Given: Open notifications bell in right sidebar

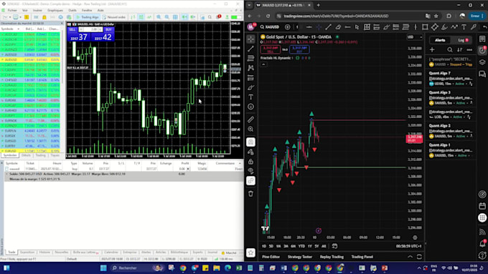Looking at the screenshot, I should [482, 243].
